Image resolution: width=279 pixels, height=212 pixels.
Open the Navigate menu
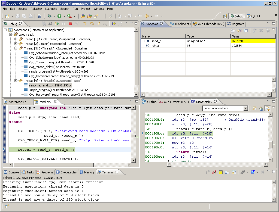coord(51,9)
